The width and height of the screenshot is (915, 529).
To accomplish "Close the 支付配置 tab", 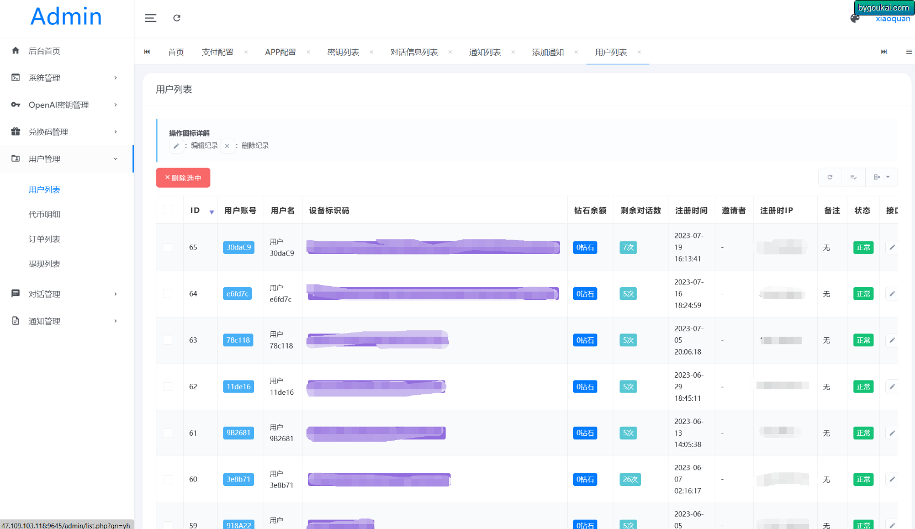I will pyautogui.click(x=246, y=52).
